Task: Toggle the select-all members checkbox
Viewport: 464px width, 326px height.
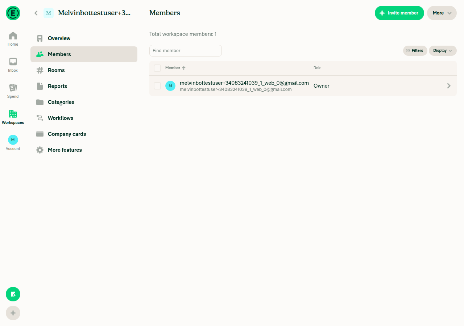Action: 157,68
